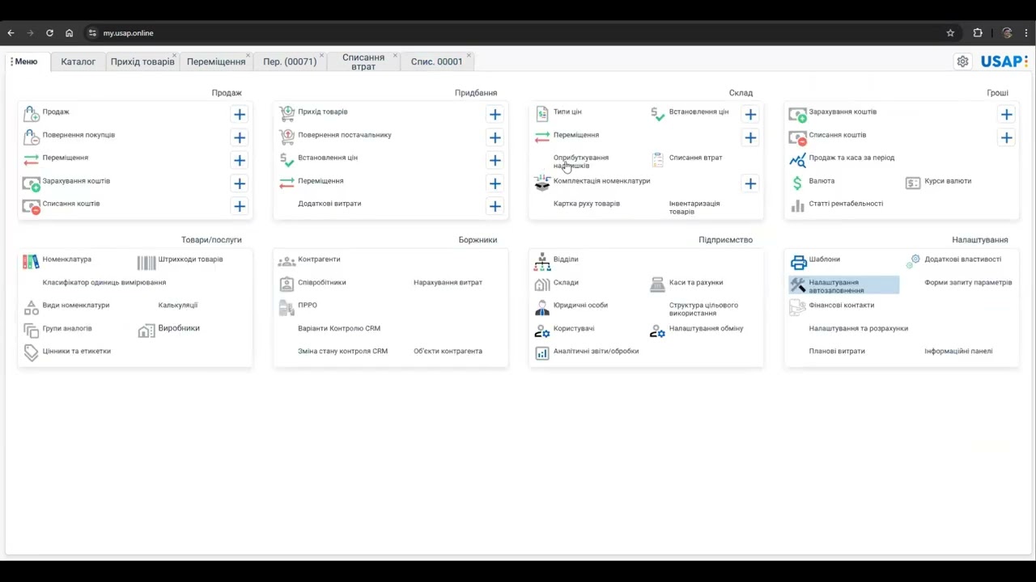Open Продаж та каса за період
This screenshot has width=1036, height=582.
coord(851,158)
